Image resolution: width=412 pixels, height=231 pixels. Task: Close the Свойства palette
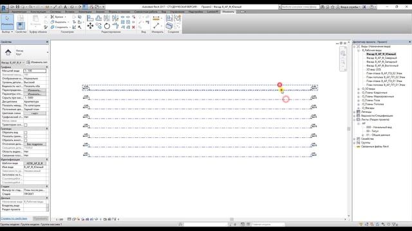click(47, 42)
